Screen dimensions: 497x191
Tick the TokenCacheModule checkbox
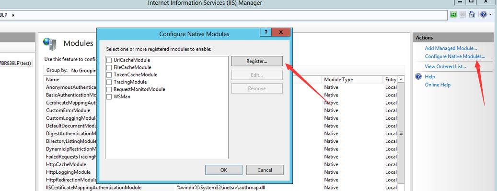pyautogui.click(x=109, y=75)
